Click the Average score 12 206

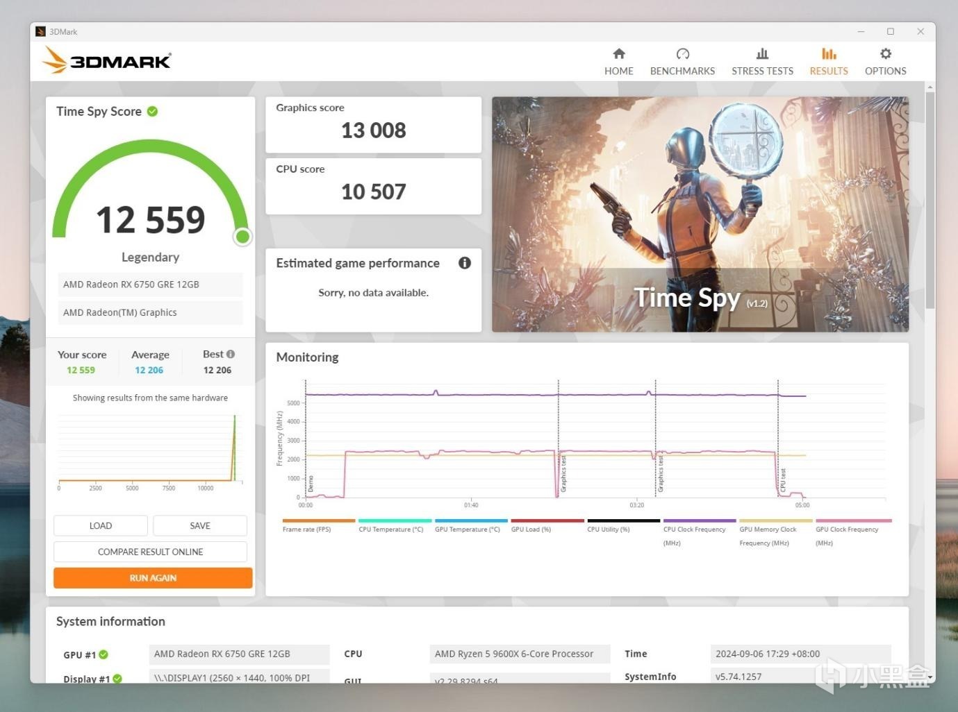pos(149,370)
